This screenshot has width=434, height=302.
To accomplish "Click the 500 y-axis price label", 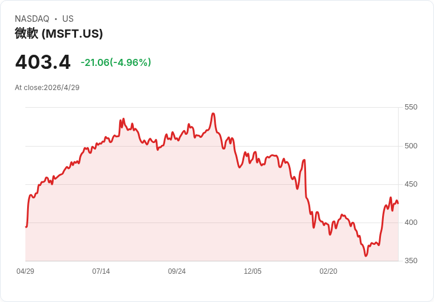I will (x=410, y=146).
